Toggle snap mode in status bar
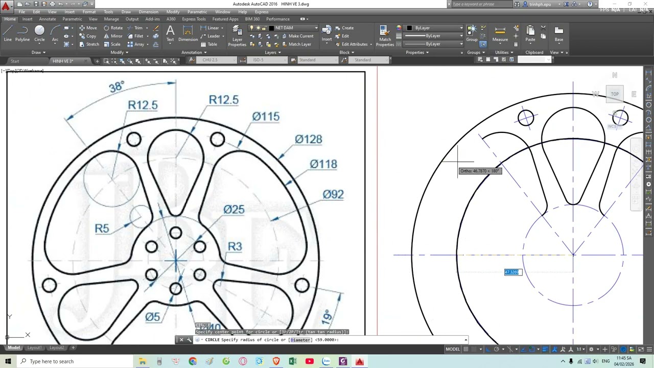Screen dimensions: 654x368 click(474, 349)
